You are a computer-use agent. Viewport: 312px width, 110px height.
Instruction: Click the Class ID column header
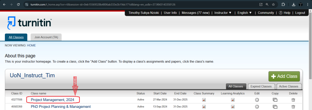(16, 93)
